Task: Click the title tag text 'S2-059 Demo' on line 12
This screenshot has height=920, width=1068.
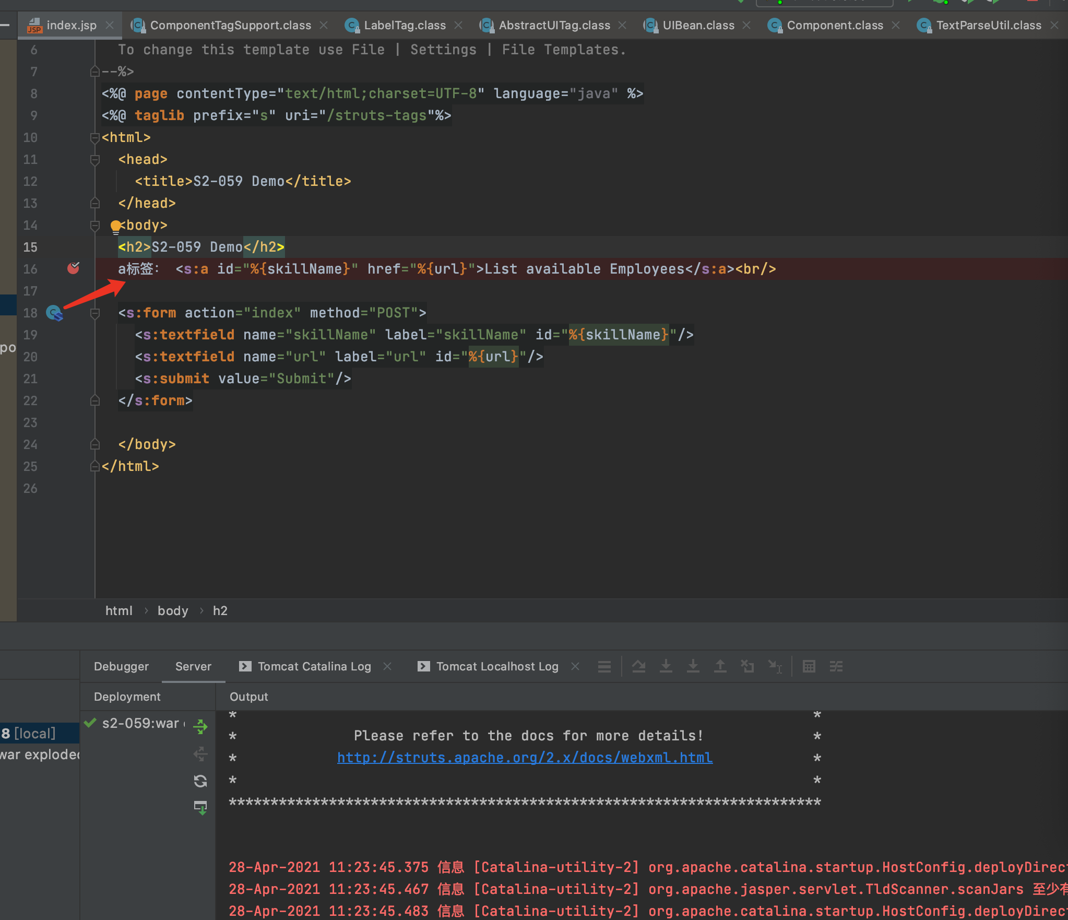Action: (x=239, y=181)
